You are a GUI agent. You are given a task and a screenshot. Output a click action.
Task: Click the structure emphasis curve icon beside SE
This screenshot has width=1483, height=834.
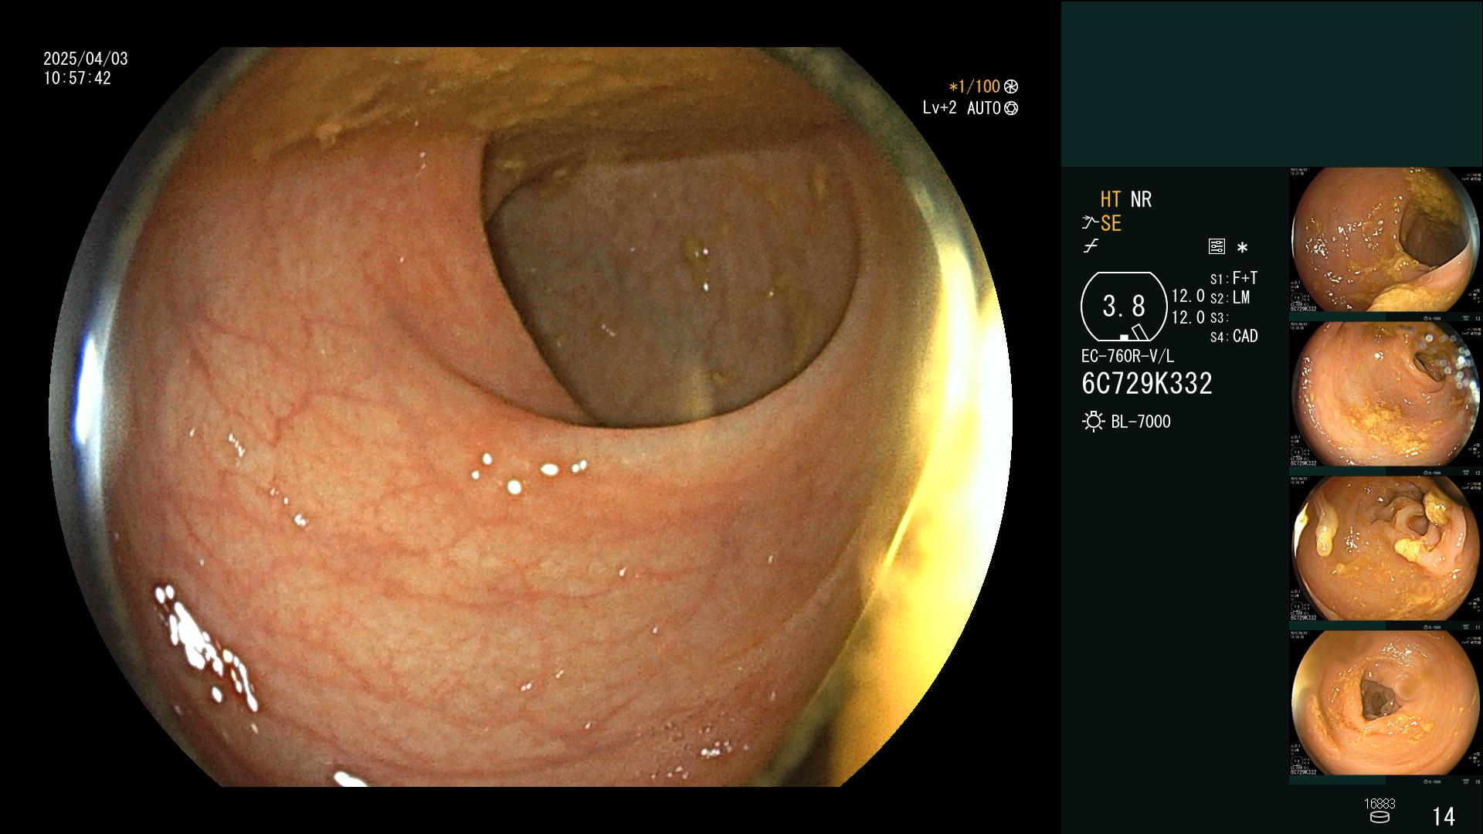pos(1090,223)
